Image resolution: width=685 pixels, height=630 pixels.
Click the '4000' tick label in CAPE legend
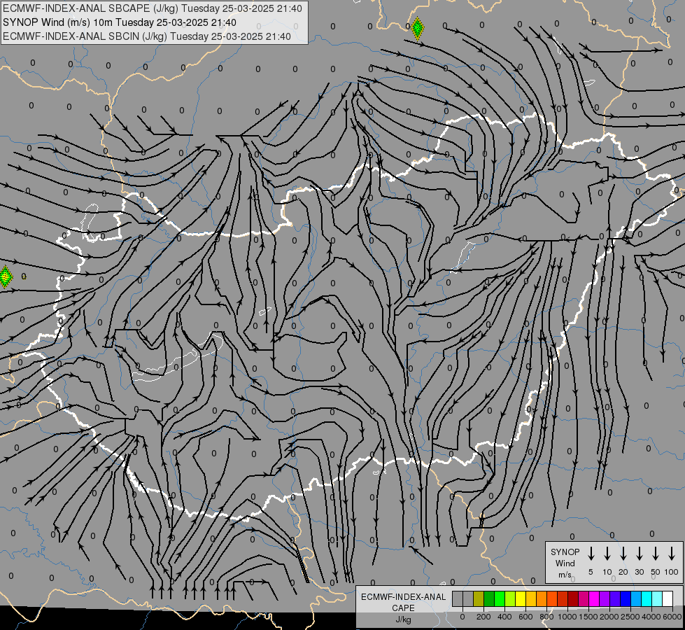coord(651,617)
